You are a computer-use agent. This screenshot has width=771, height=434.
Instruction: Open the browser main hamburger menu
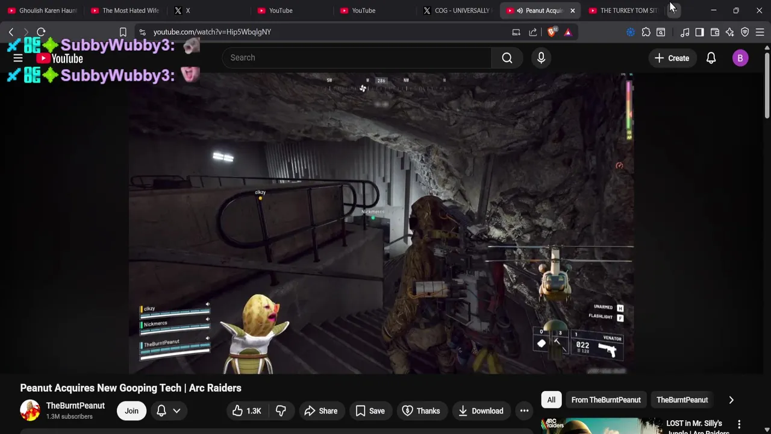pos(760,32)
